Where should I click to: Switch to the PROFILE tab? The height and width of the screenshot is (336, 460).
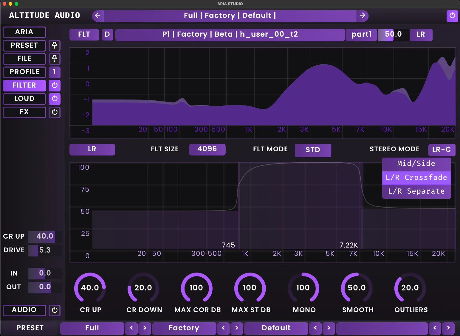pos(24,72)
